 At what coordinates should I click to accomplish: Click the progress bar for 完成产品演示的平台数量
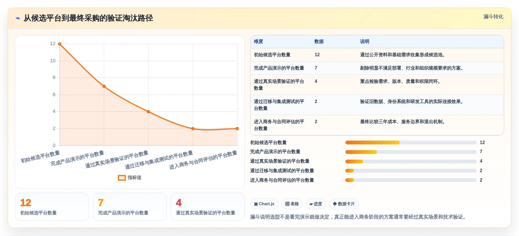411,152
